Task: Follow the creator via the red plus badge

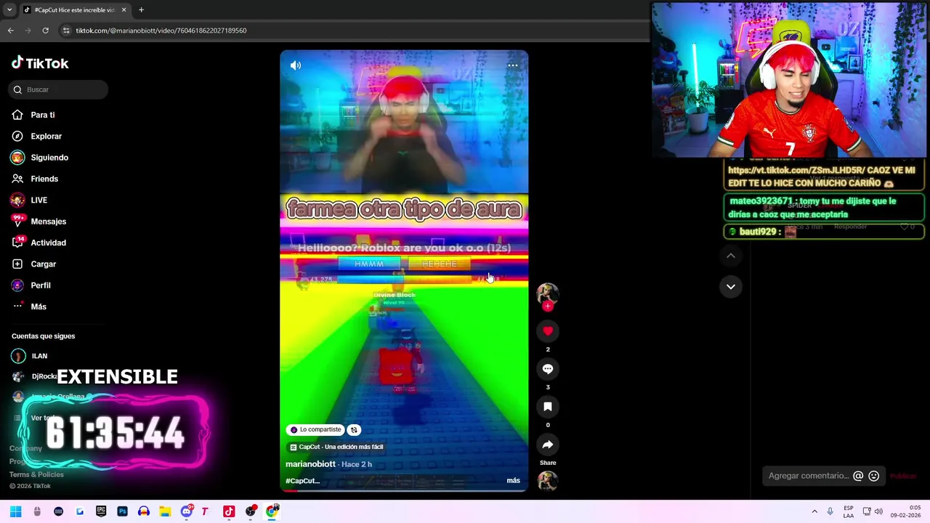Action: coord(548,307)
